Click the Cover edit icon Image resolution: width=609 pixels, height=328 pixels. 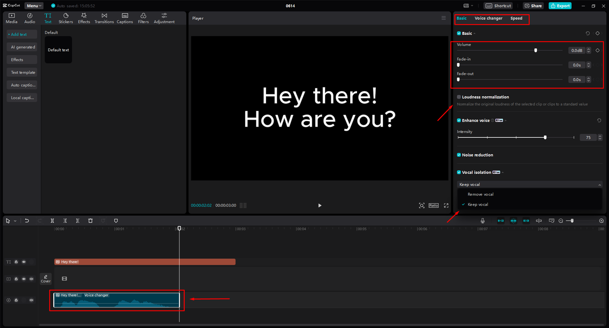[x=46, y=279]
